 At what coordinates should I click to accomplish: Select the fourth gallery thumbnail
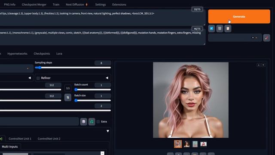point(203,144)
